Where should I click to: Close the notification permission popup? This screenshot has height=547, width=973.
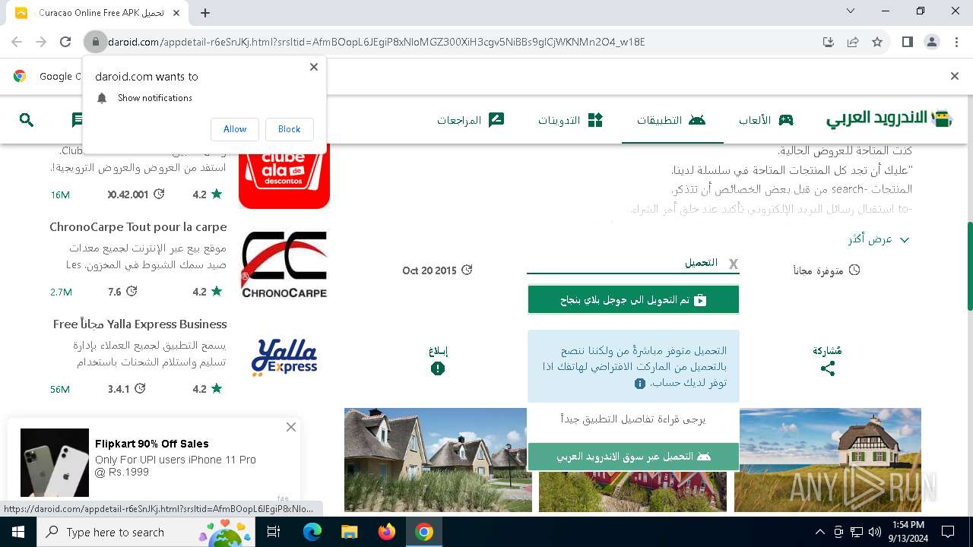coord(314,67)
